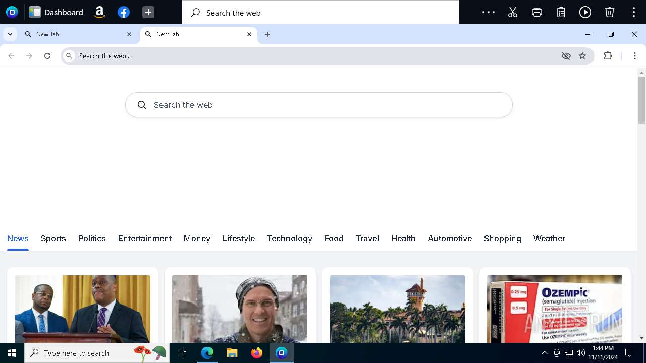
Task: Reload the page
Action: tap(47, 56)
